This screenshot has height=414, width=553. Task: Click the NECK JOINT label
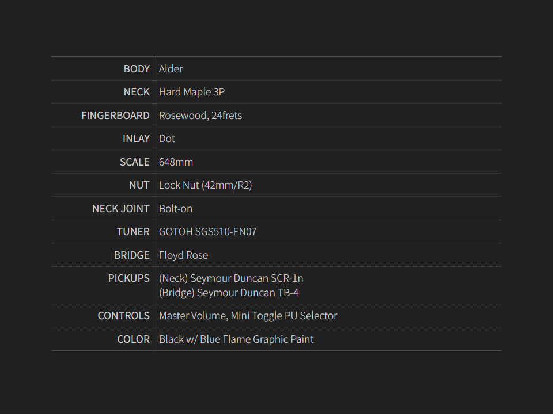(121, 209)
